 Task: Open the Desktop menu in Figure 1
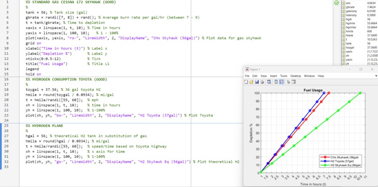pyautogui.click(x=296, y=76)
